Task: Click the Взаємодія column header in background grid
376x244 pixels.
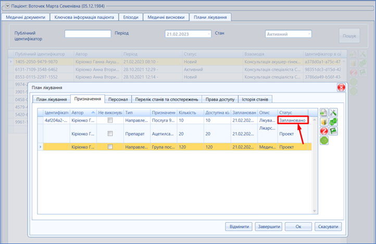Action: click(x=273, y=54)
